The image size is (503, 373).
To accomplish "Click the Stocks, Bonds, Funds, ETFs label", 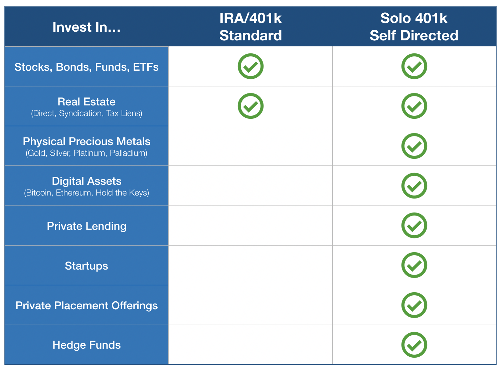I will coord(87,67).
